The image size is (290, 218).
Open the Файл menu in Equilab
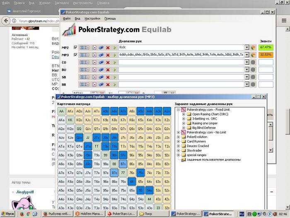point(67,19)
